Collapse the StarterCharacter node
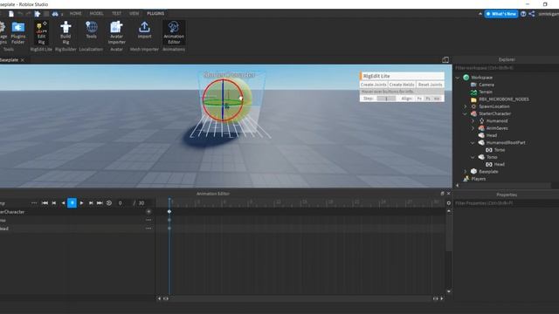The height and width of the screenshot is (314, 559). coord(466,114)
